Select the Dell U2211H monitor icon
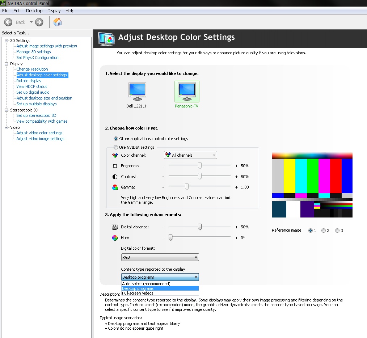367x338 pixels. point(138,92)
